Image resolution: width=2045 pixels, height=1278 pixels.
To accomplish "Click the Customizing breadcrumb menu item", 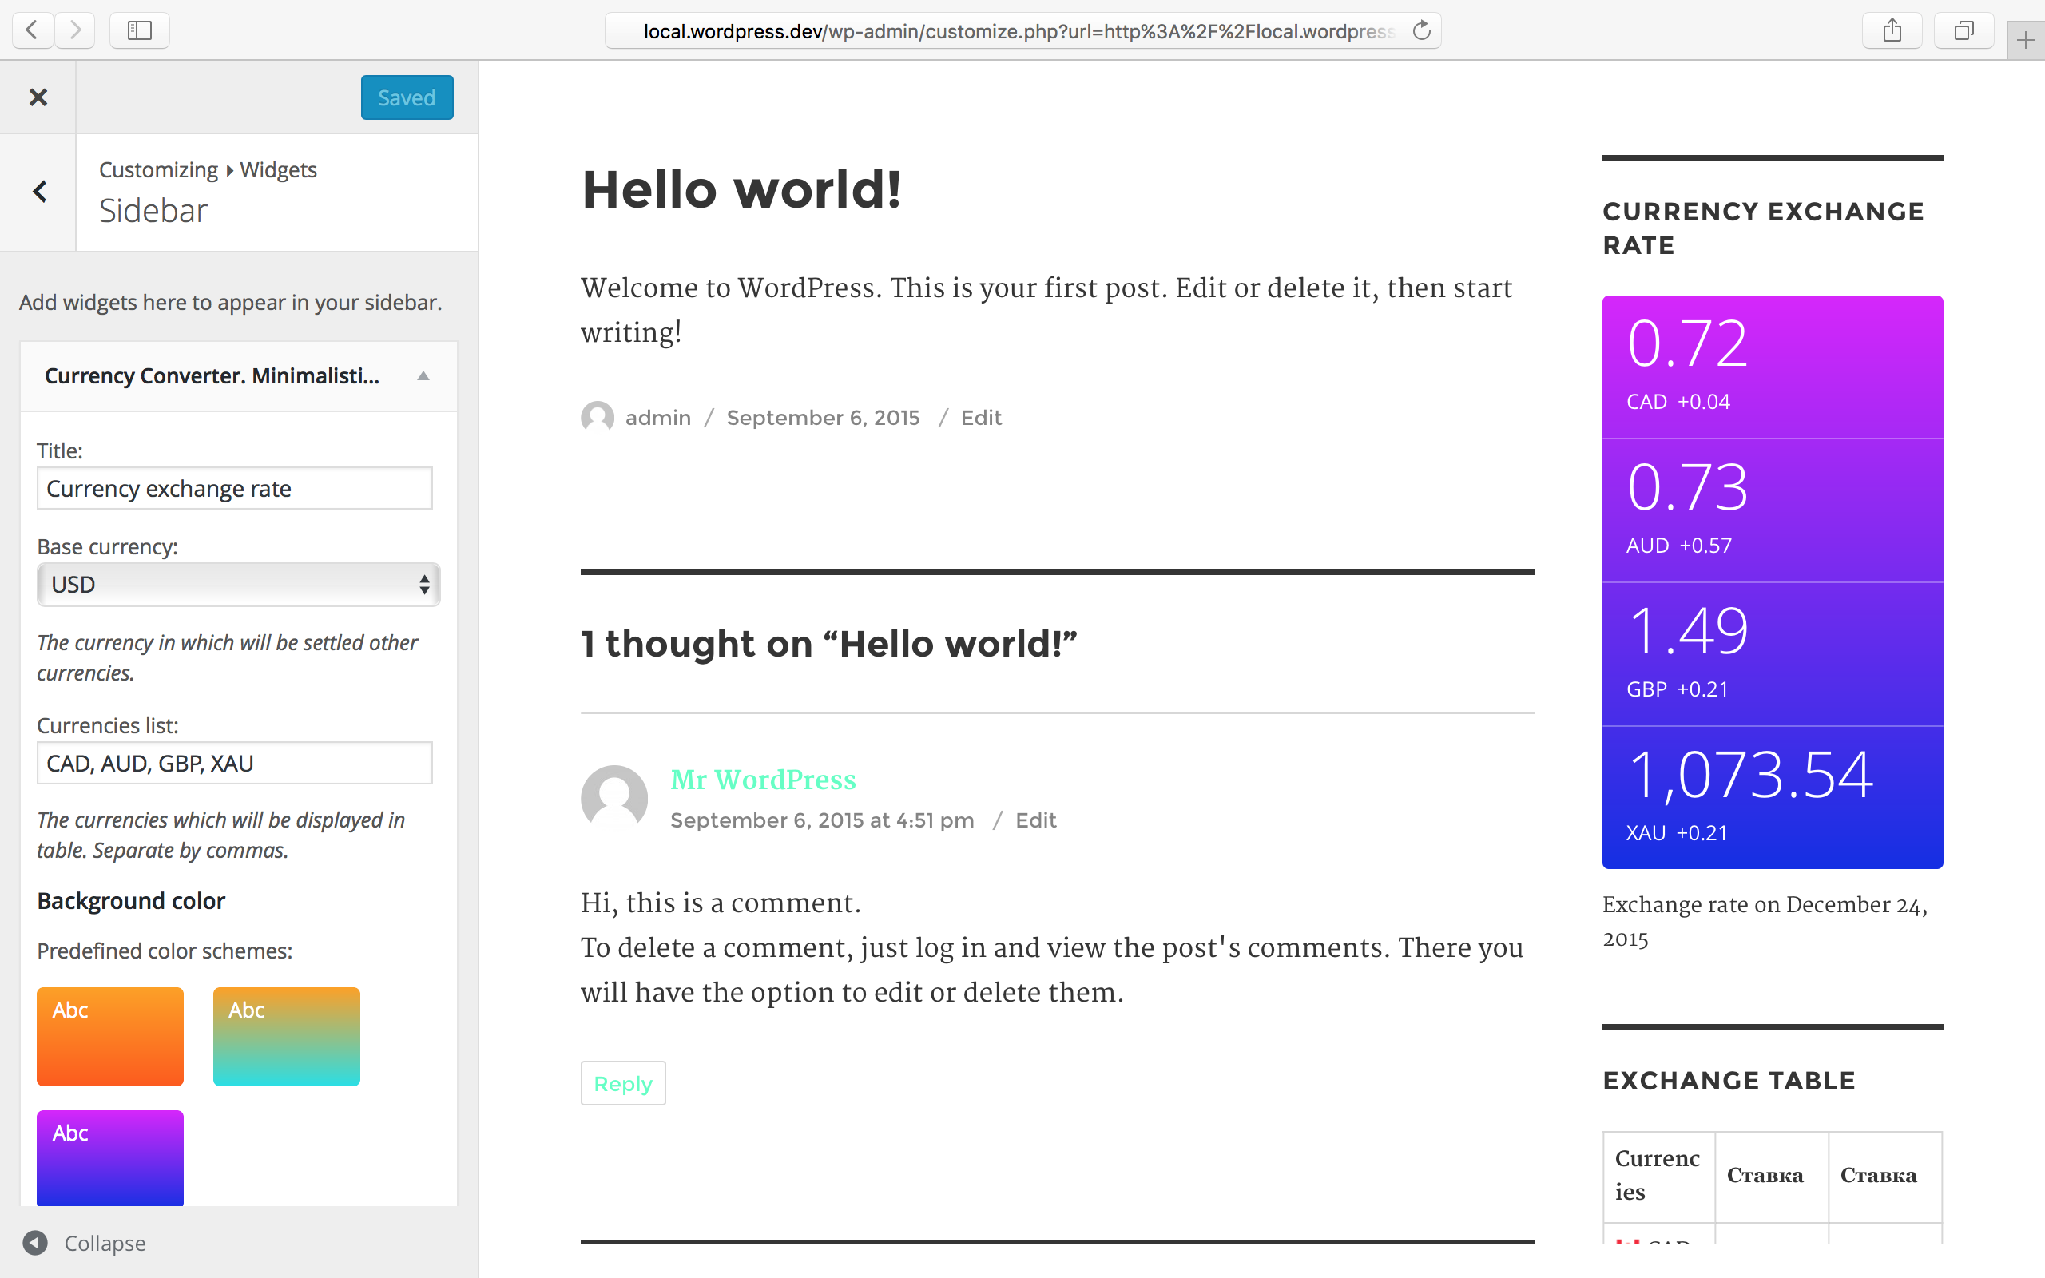I will pos(157,169).
